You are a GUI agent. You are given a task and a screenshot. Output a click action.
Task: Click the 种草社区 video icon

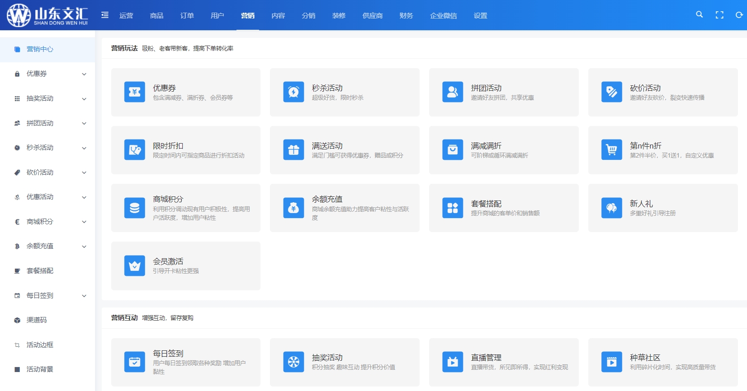(x=612, y=362)
